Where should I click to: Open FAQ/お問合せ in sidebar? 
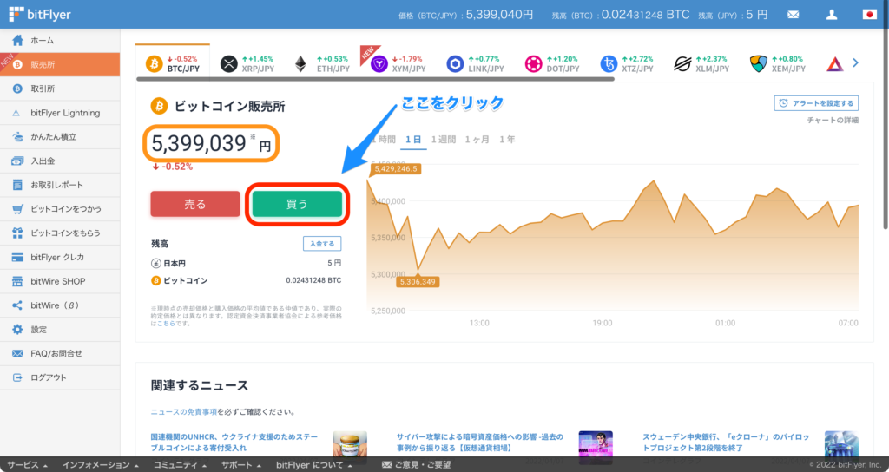click(60, 354)
